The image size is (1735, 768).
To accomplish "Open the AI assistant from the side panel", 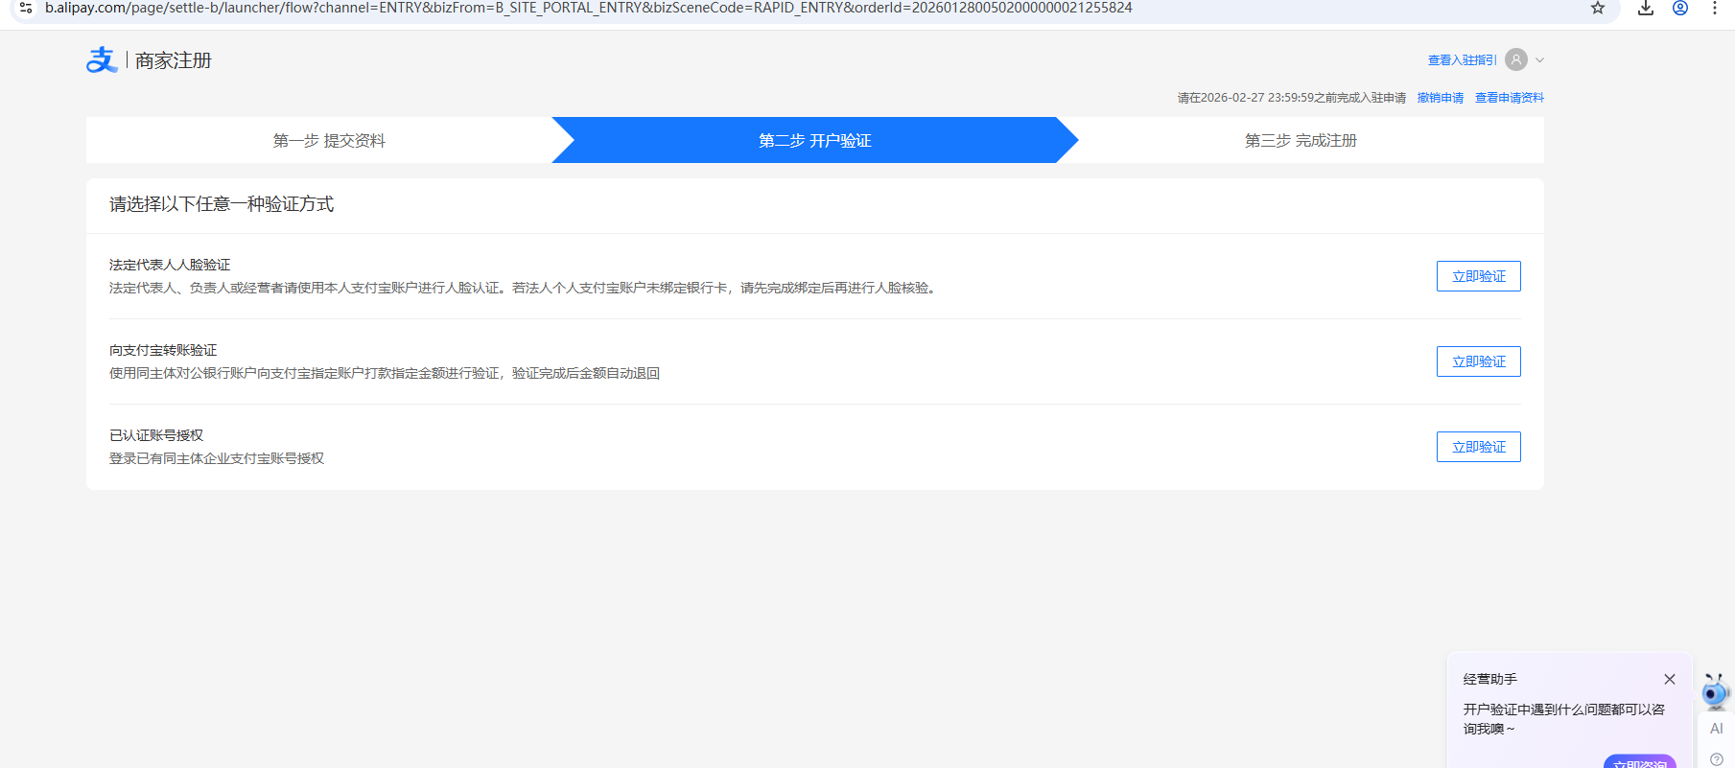I will click(x=1716, y=729).
